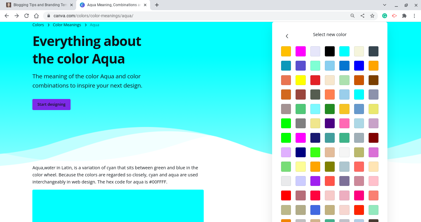Pick the medium gray swatch between lime and khaki

[300, 123]
